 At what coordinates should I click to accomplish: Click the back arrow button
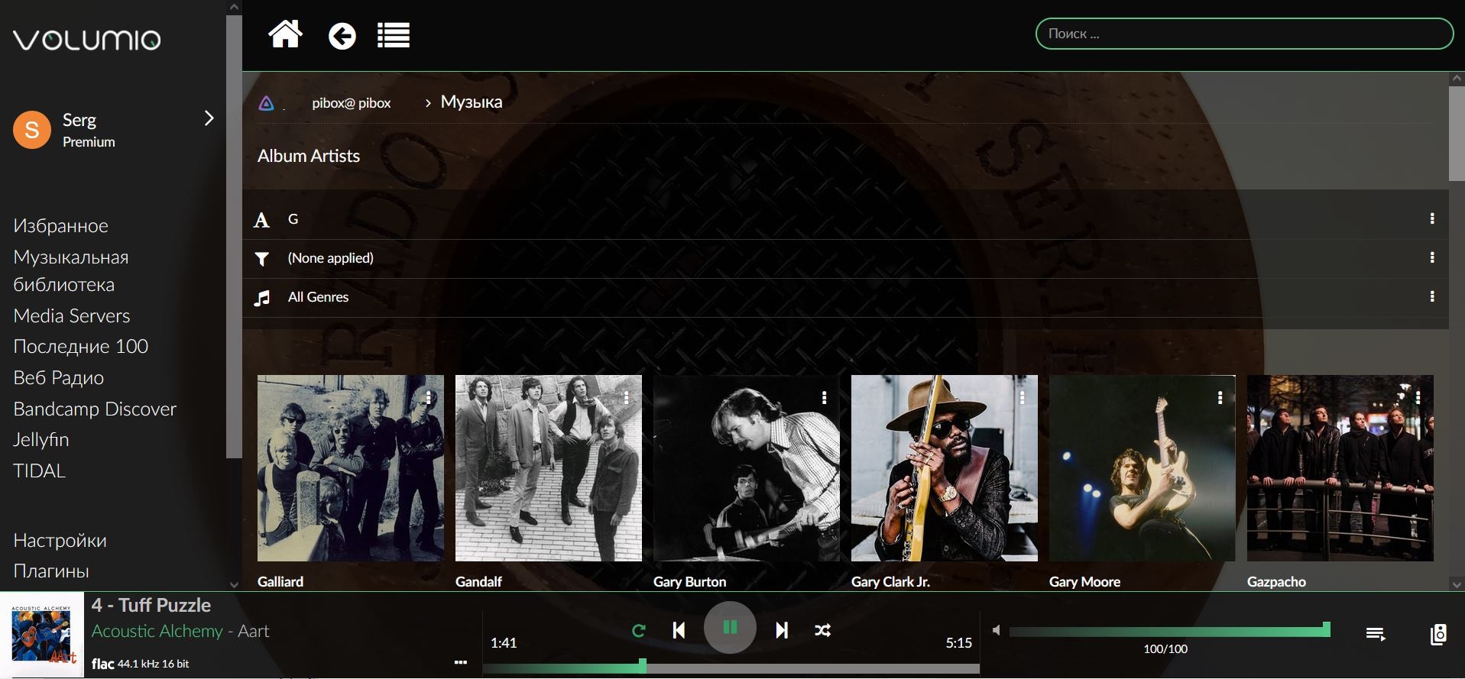[342, 36]
